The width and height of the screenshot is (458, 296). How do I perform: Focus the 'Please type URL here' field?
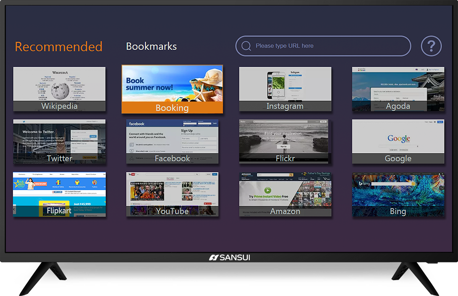(323, 46)
